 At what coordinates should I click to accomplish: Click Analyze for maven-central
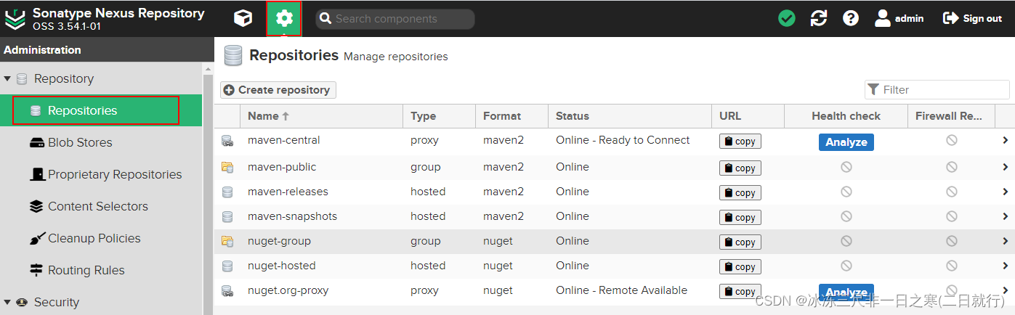tap(846, 142)
